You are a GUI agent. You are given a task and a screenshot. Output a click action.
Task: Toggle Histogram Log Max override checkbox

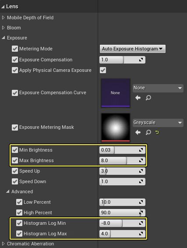[x=19, y=234]
